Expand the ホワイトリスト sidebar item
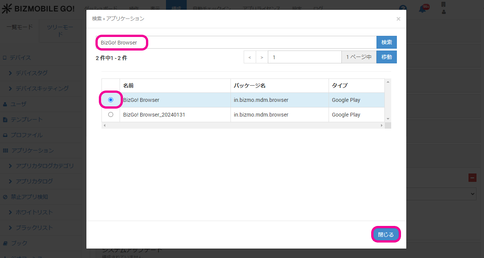484x258 pixels. coord(34,212)
